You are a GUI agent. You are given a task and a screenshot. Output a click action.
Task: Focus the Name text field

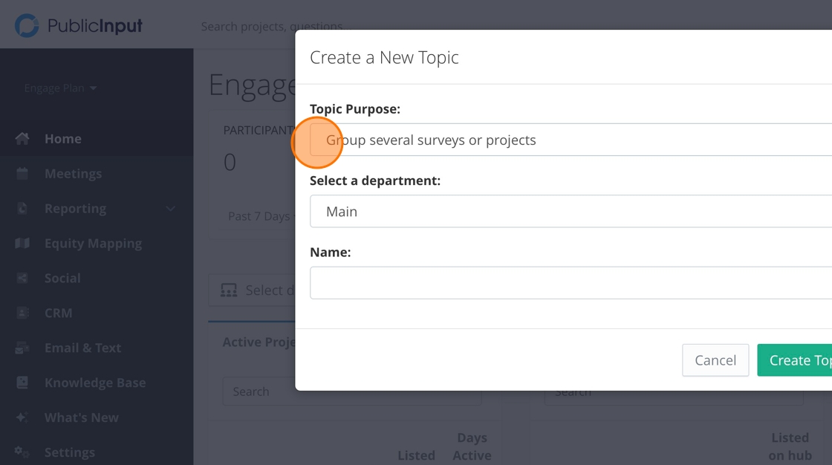pos(572,283)
